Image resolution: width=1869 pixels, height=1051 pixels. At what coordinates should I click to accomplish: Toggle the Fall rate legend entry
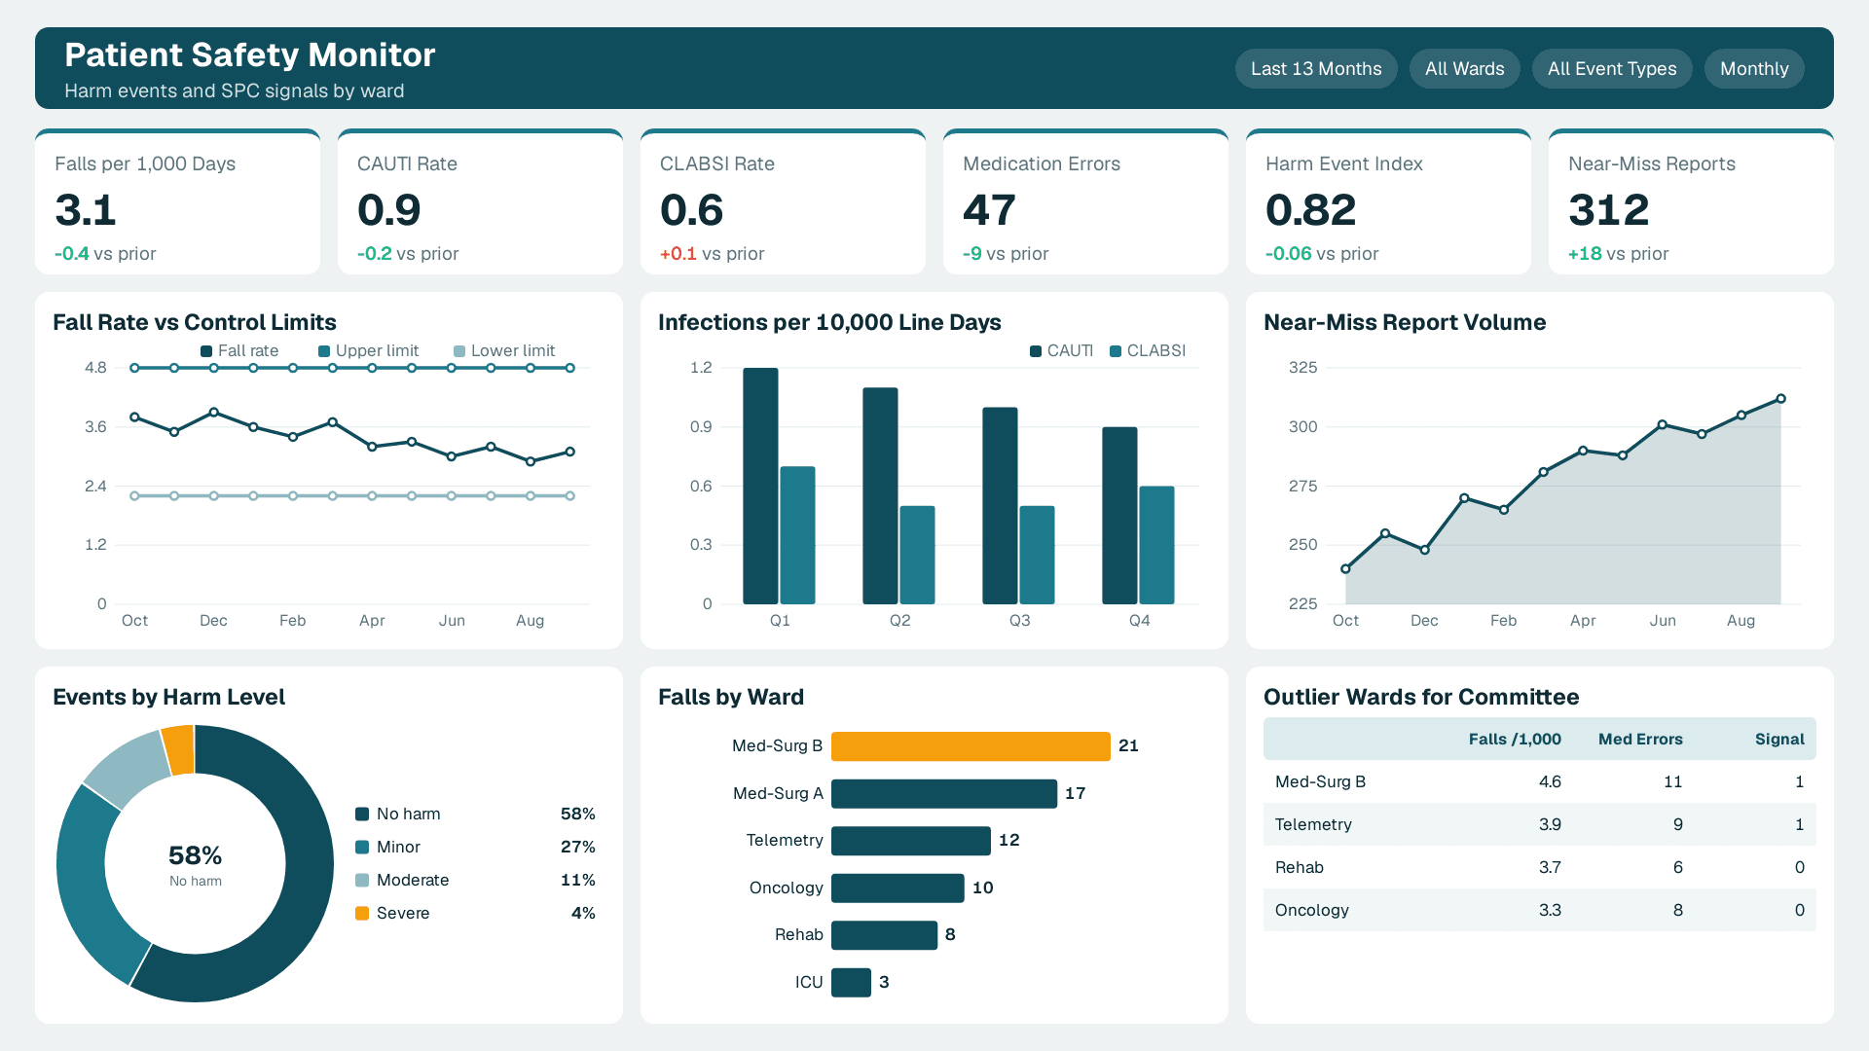click(x=239, y=350)
